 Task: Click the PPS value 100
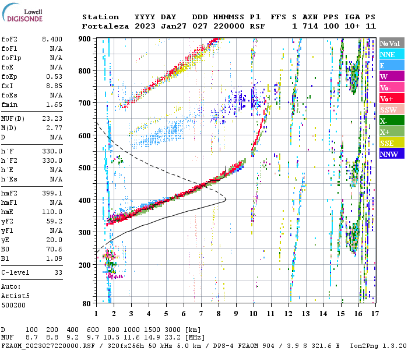tap(331, 26)
